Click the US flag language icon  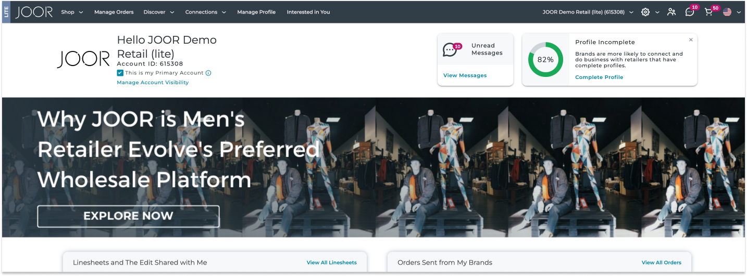click(x=727, y=12)
